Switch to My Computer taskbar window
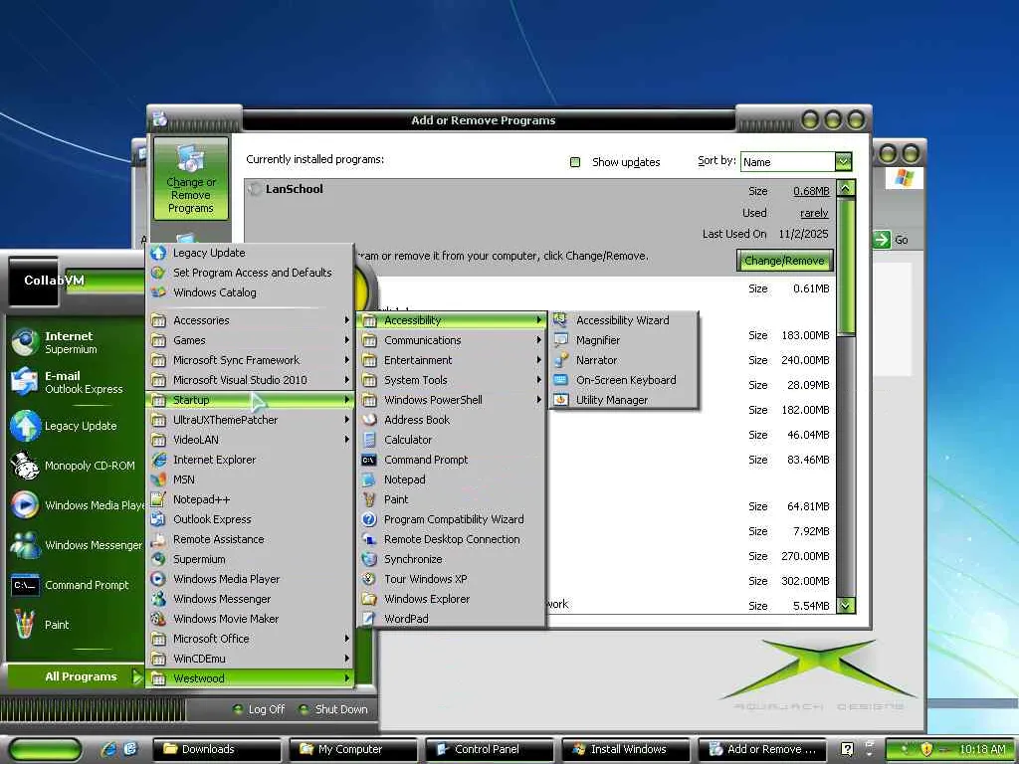Viewport: 1019px width, 764px height. click(353, 749)
